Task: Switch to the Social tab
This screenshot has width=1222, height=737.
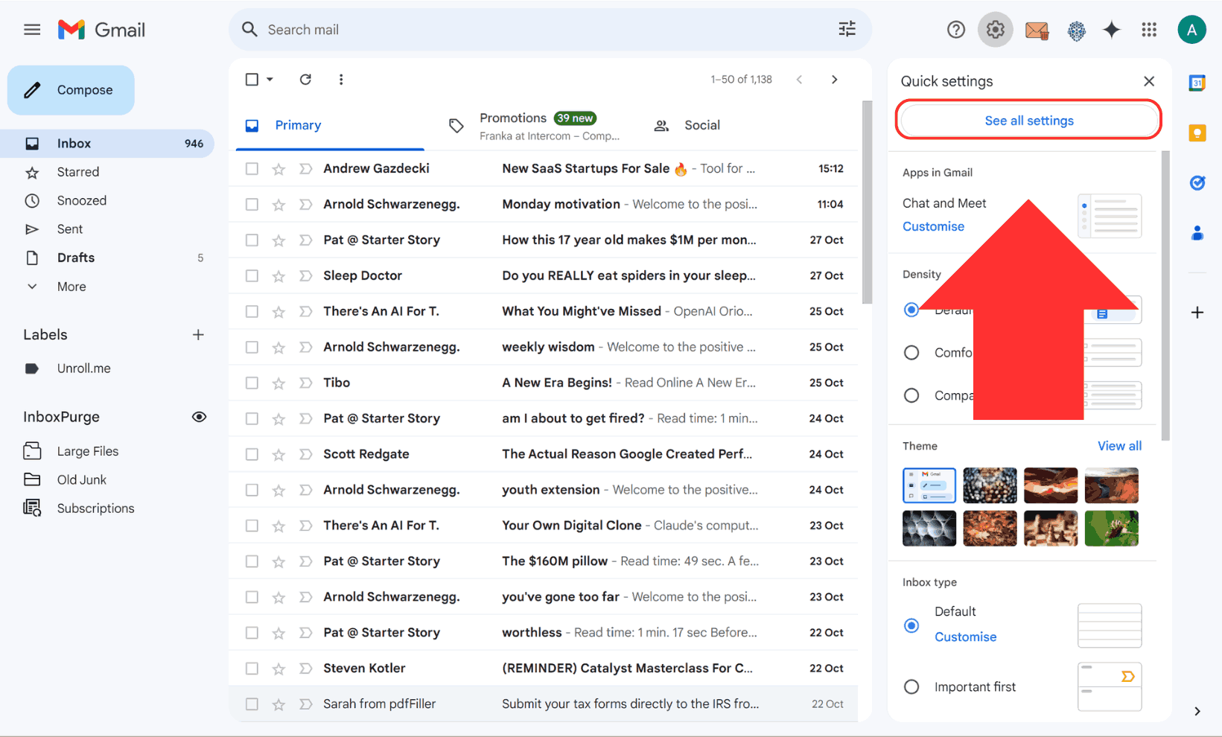Action: coord(702,125)
